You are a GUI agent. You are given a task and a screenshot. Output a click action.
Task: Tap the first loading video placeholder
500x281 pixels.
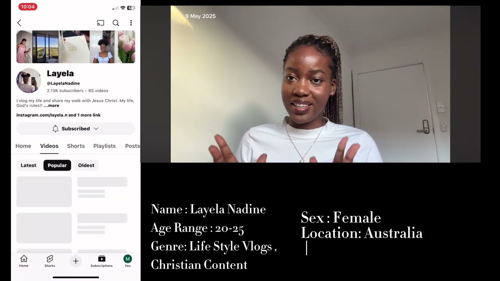[44, 192]
